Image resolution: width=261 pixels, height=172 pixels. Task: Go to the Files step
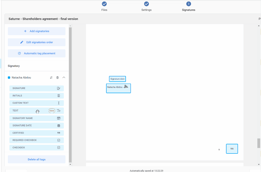tap(104, 4)
